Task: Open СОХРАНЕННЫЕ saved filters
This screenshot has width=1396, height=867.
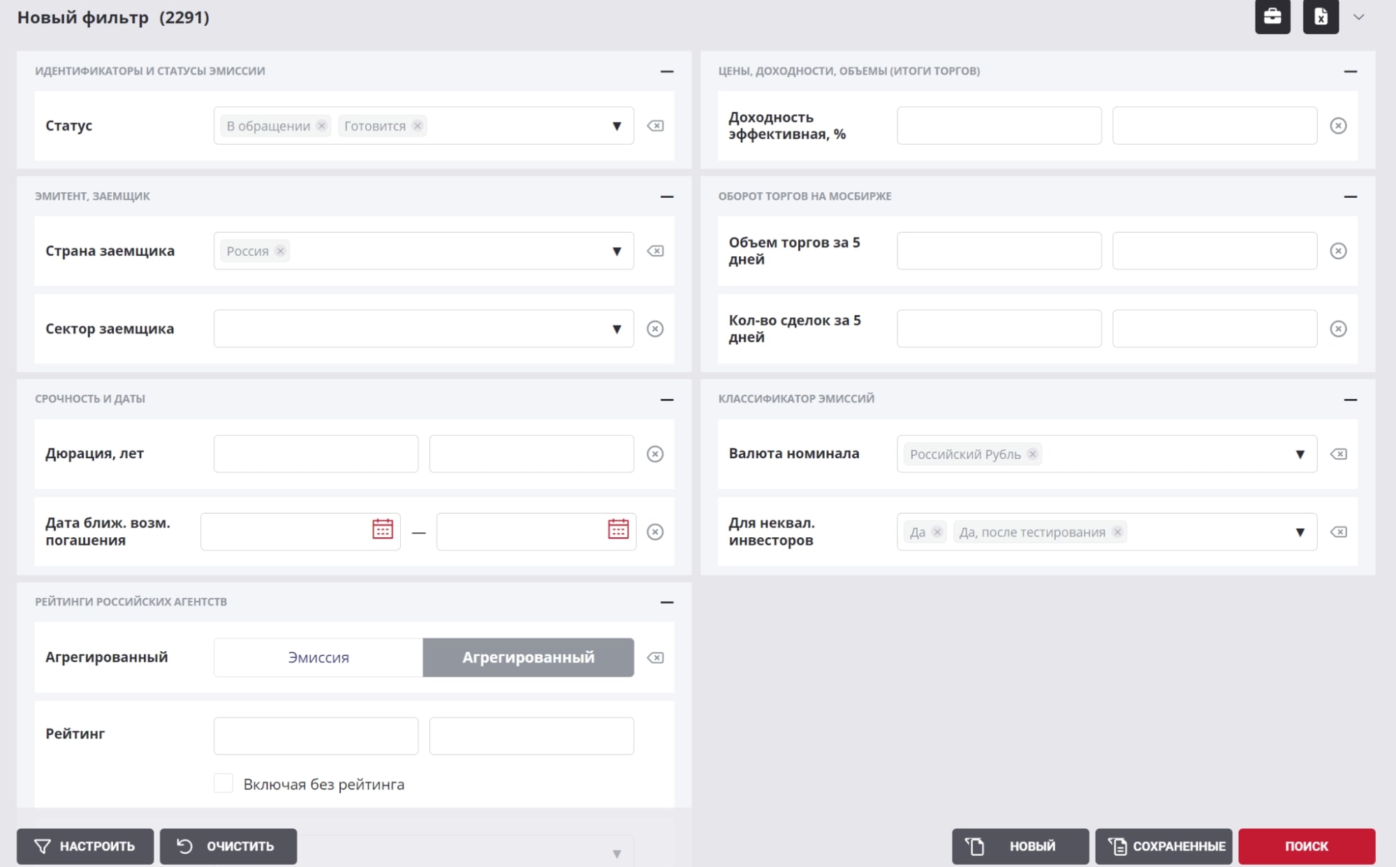Action: pyautogui.click(x=1163, y=846)
